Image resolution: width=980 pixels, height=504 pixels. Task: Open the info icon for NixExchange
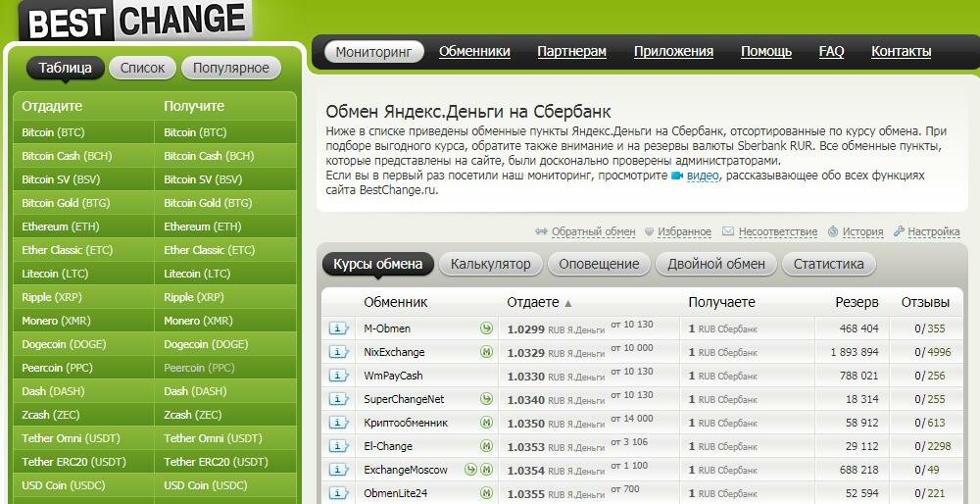click(338, 352)
